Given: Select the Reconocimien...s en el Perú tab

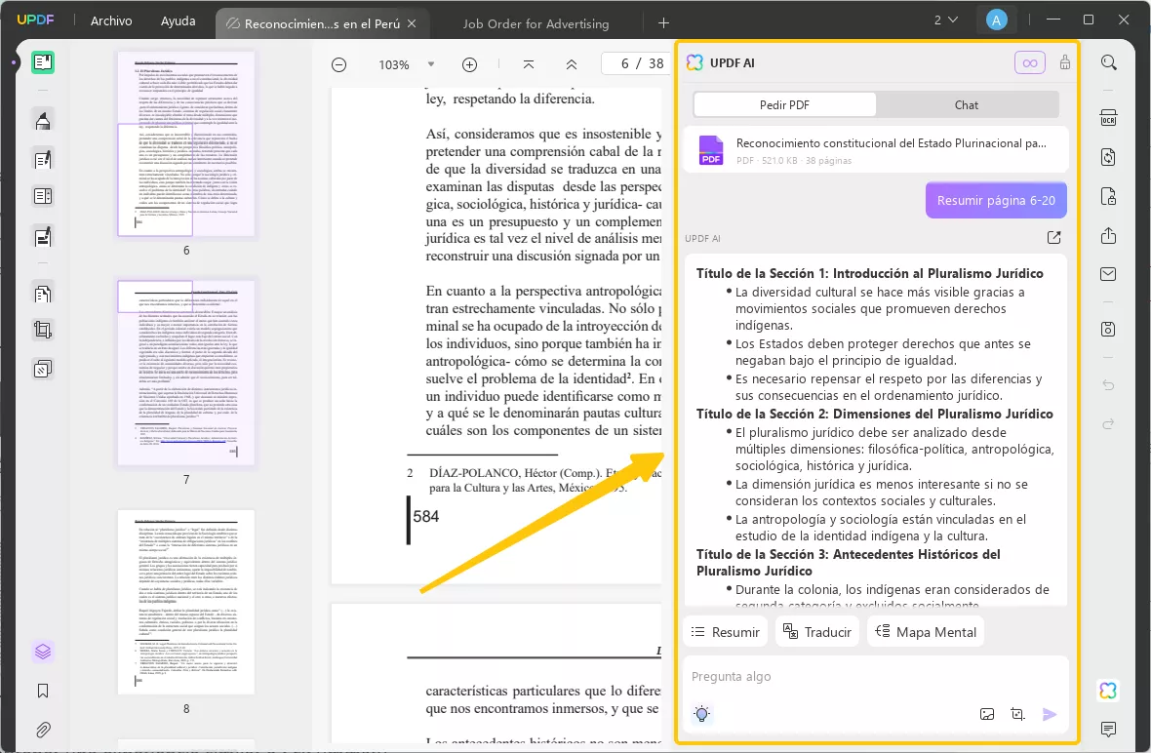Looking at the screenshot, I should (322, 23).
